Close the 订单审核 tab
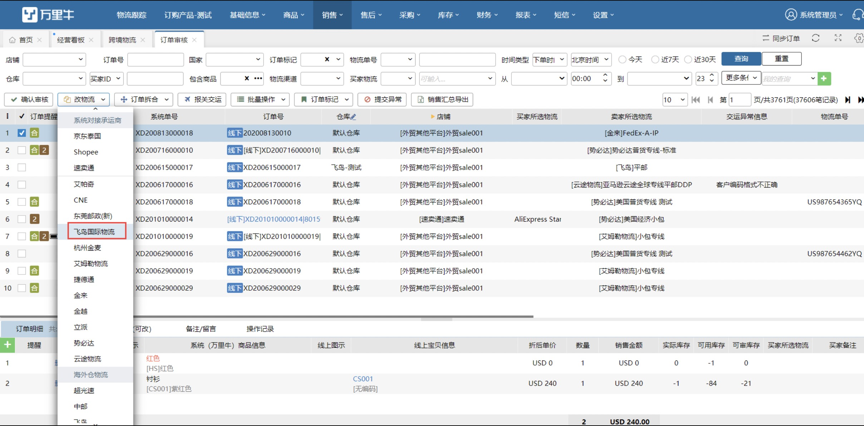864x426 pixels. (x=194, y=40)
